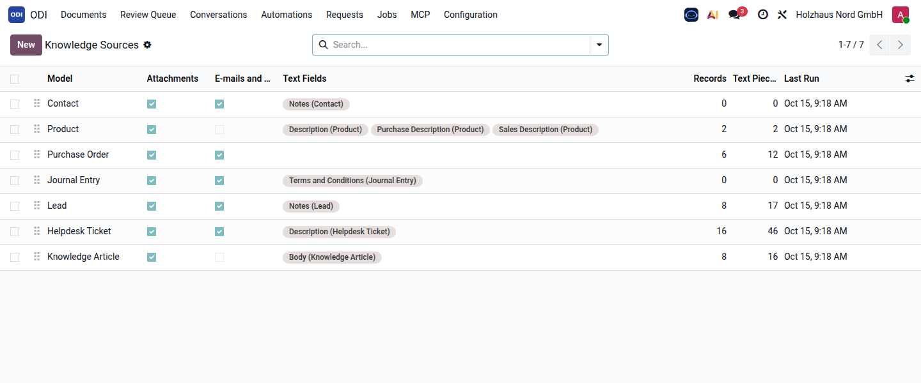Open optional columns adjust icon
Screen dimensions: 921x383
(x=909, y=79)
